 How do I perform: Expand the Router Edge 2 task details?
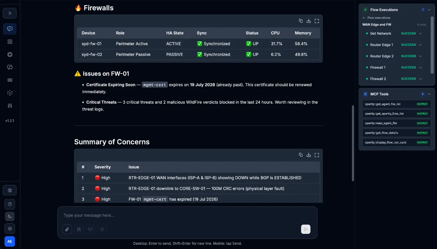tap(421, 56)
